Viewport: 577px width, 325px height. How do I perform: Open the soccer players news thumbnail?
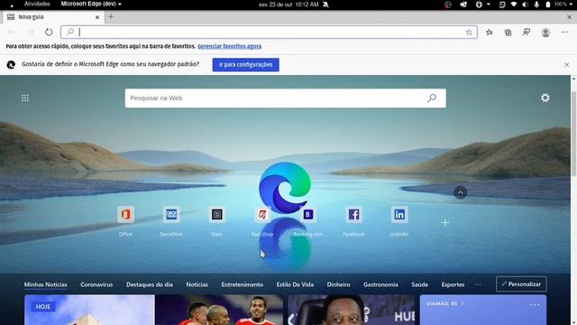[219, 310]
